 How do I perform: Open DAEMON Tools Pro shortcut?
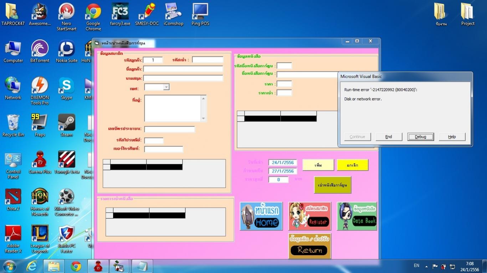pos(40,91)
